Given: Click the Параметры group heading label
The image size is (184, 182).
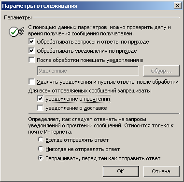Looking at the screenshot, I should click(x=18, y=17).
